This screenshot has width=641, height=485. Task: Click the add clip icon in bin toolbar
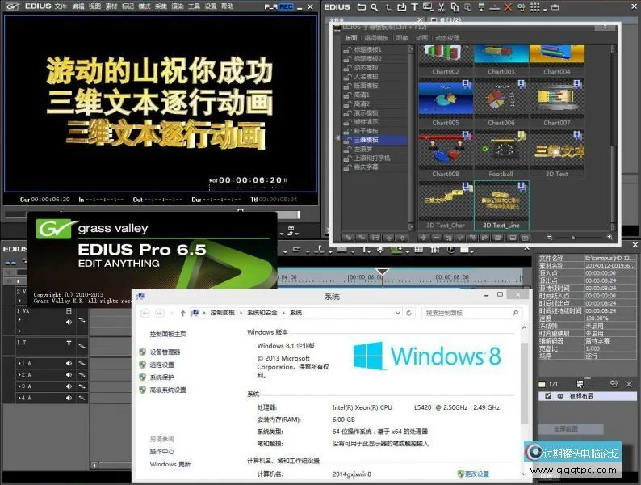tap(401, 7)
